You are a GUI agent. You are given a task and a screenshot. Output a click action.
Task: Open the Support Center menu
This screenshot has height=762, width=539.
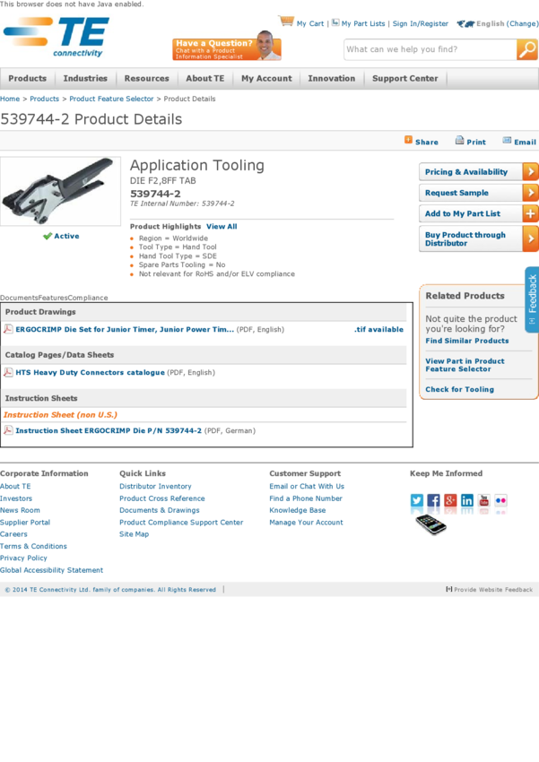[x=404, y=78]
